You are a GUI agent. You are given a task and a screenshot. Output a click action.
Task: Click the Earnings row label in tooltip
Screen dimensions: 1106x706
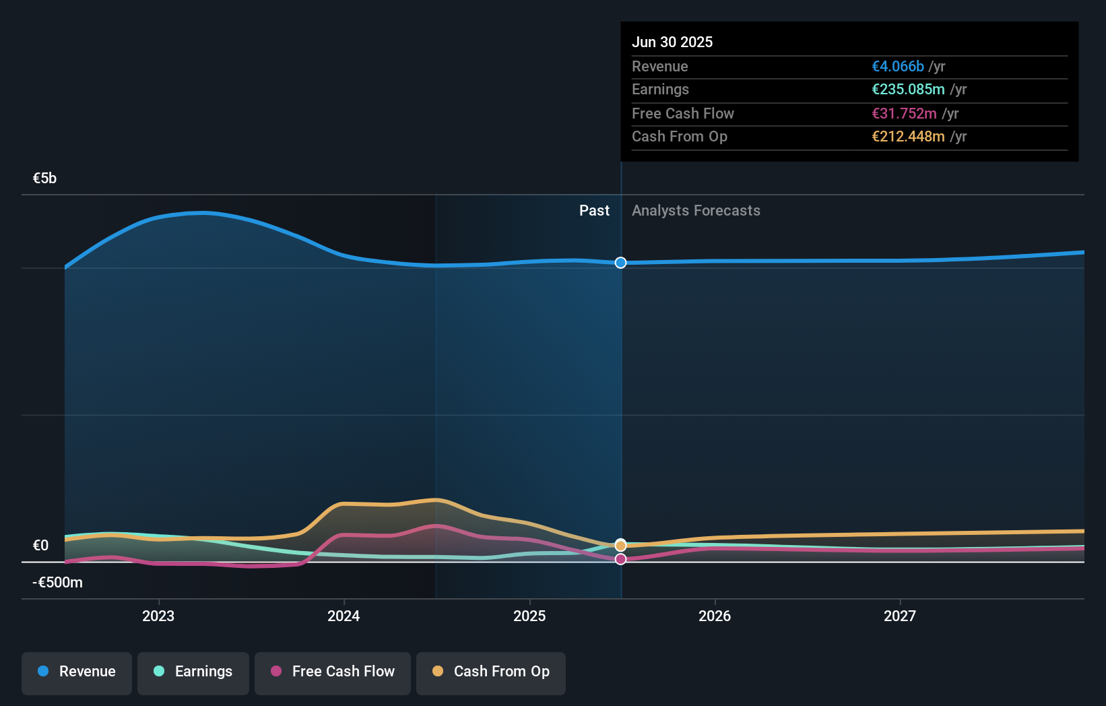pos(660,90)
